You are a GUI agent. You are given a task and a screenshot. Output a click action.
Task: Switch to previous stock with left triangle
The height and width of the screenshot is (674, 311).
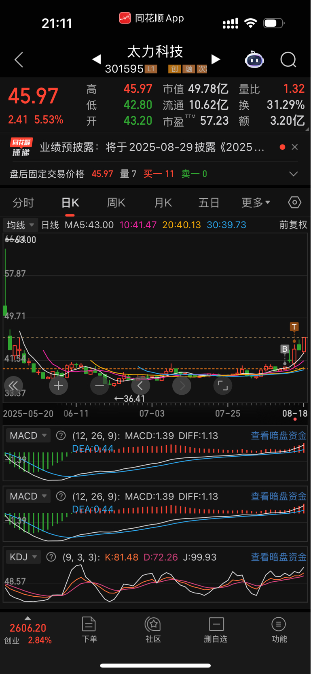pyautogui.click(x=96, y=60)
